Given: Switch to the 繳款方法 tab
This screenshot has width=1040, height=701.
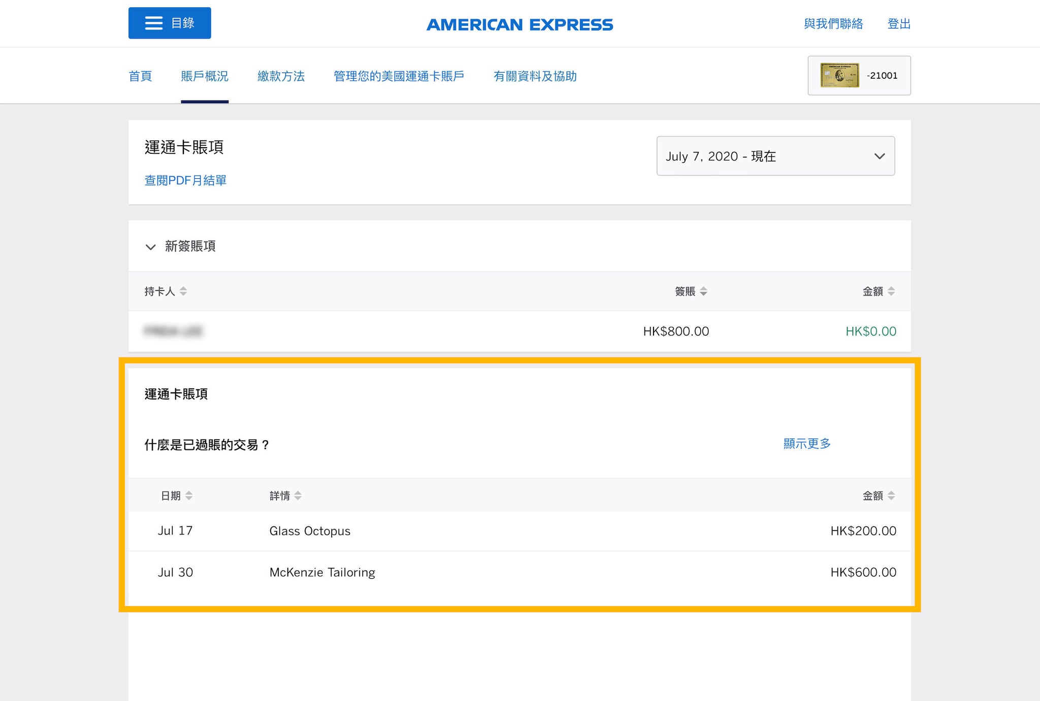Looking at the screenshot, I should click(x=281, y=76).
